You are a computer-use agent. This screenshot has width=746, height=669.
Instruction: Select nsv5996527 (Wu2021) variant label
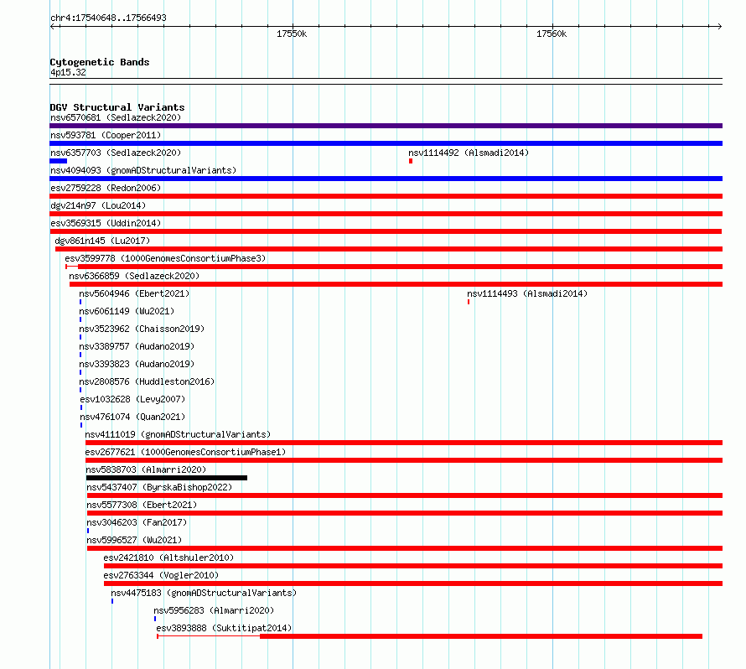coord(134,540)
